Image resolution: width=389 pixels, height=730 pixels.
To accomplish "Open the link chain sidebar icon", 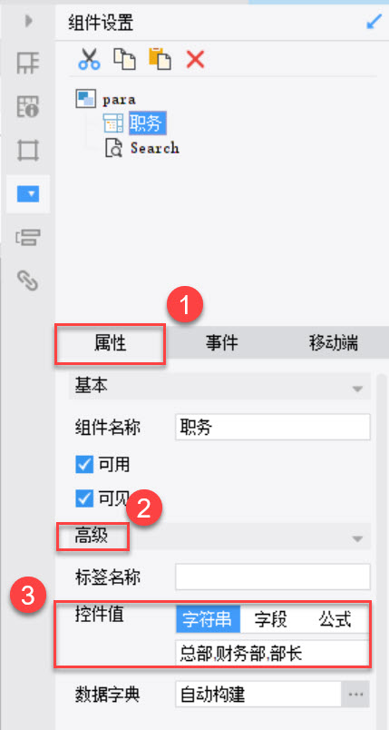I will [28, 281].
